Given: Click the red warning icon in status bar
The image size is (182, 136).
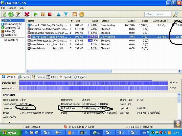Looking at the screenshot, I should [65, 127].
